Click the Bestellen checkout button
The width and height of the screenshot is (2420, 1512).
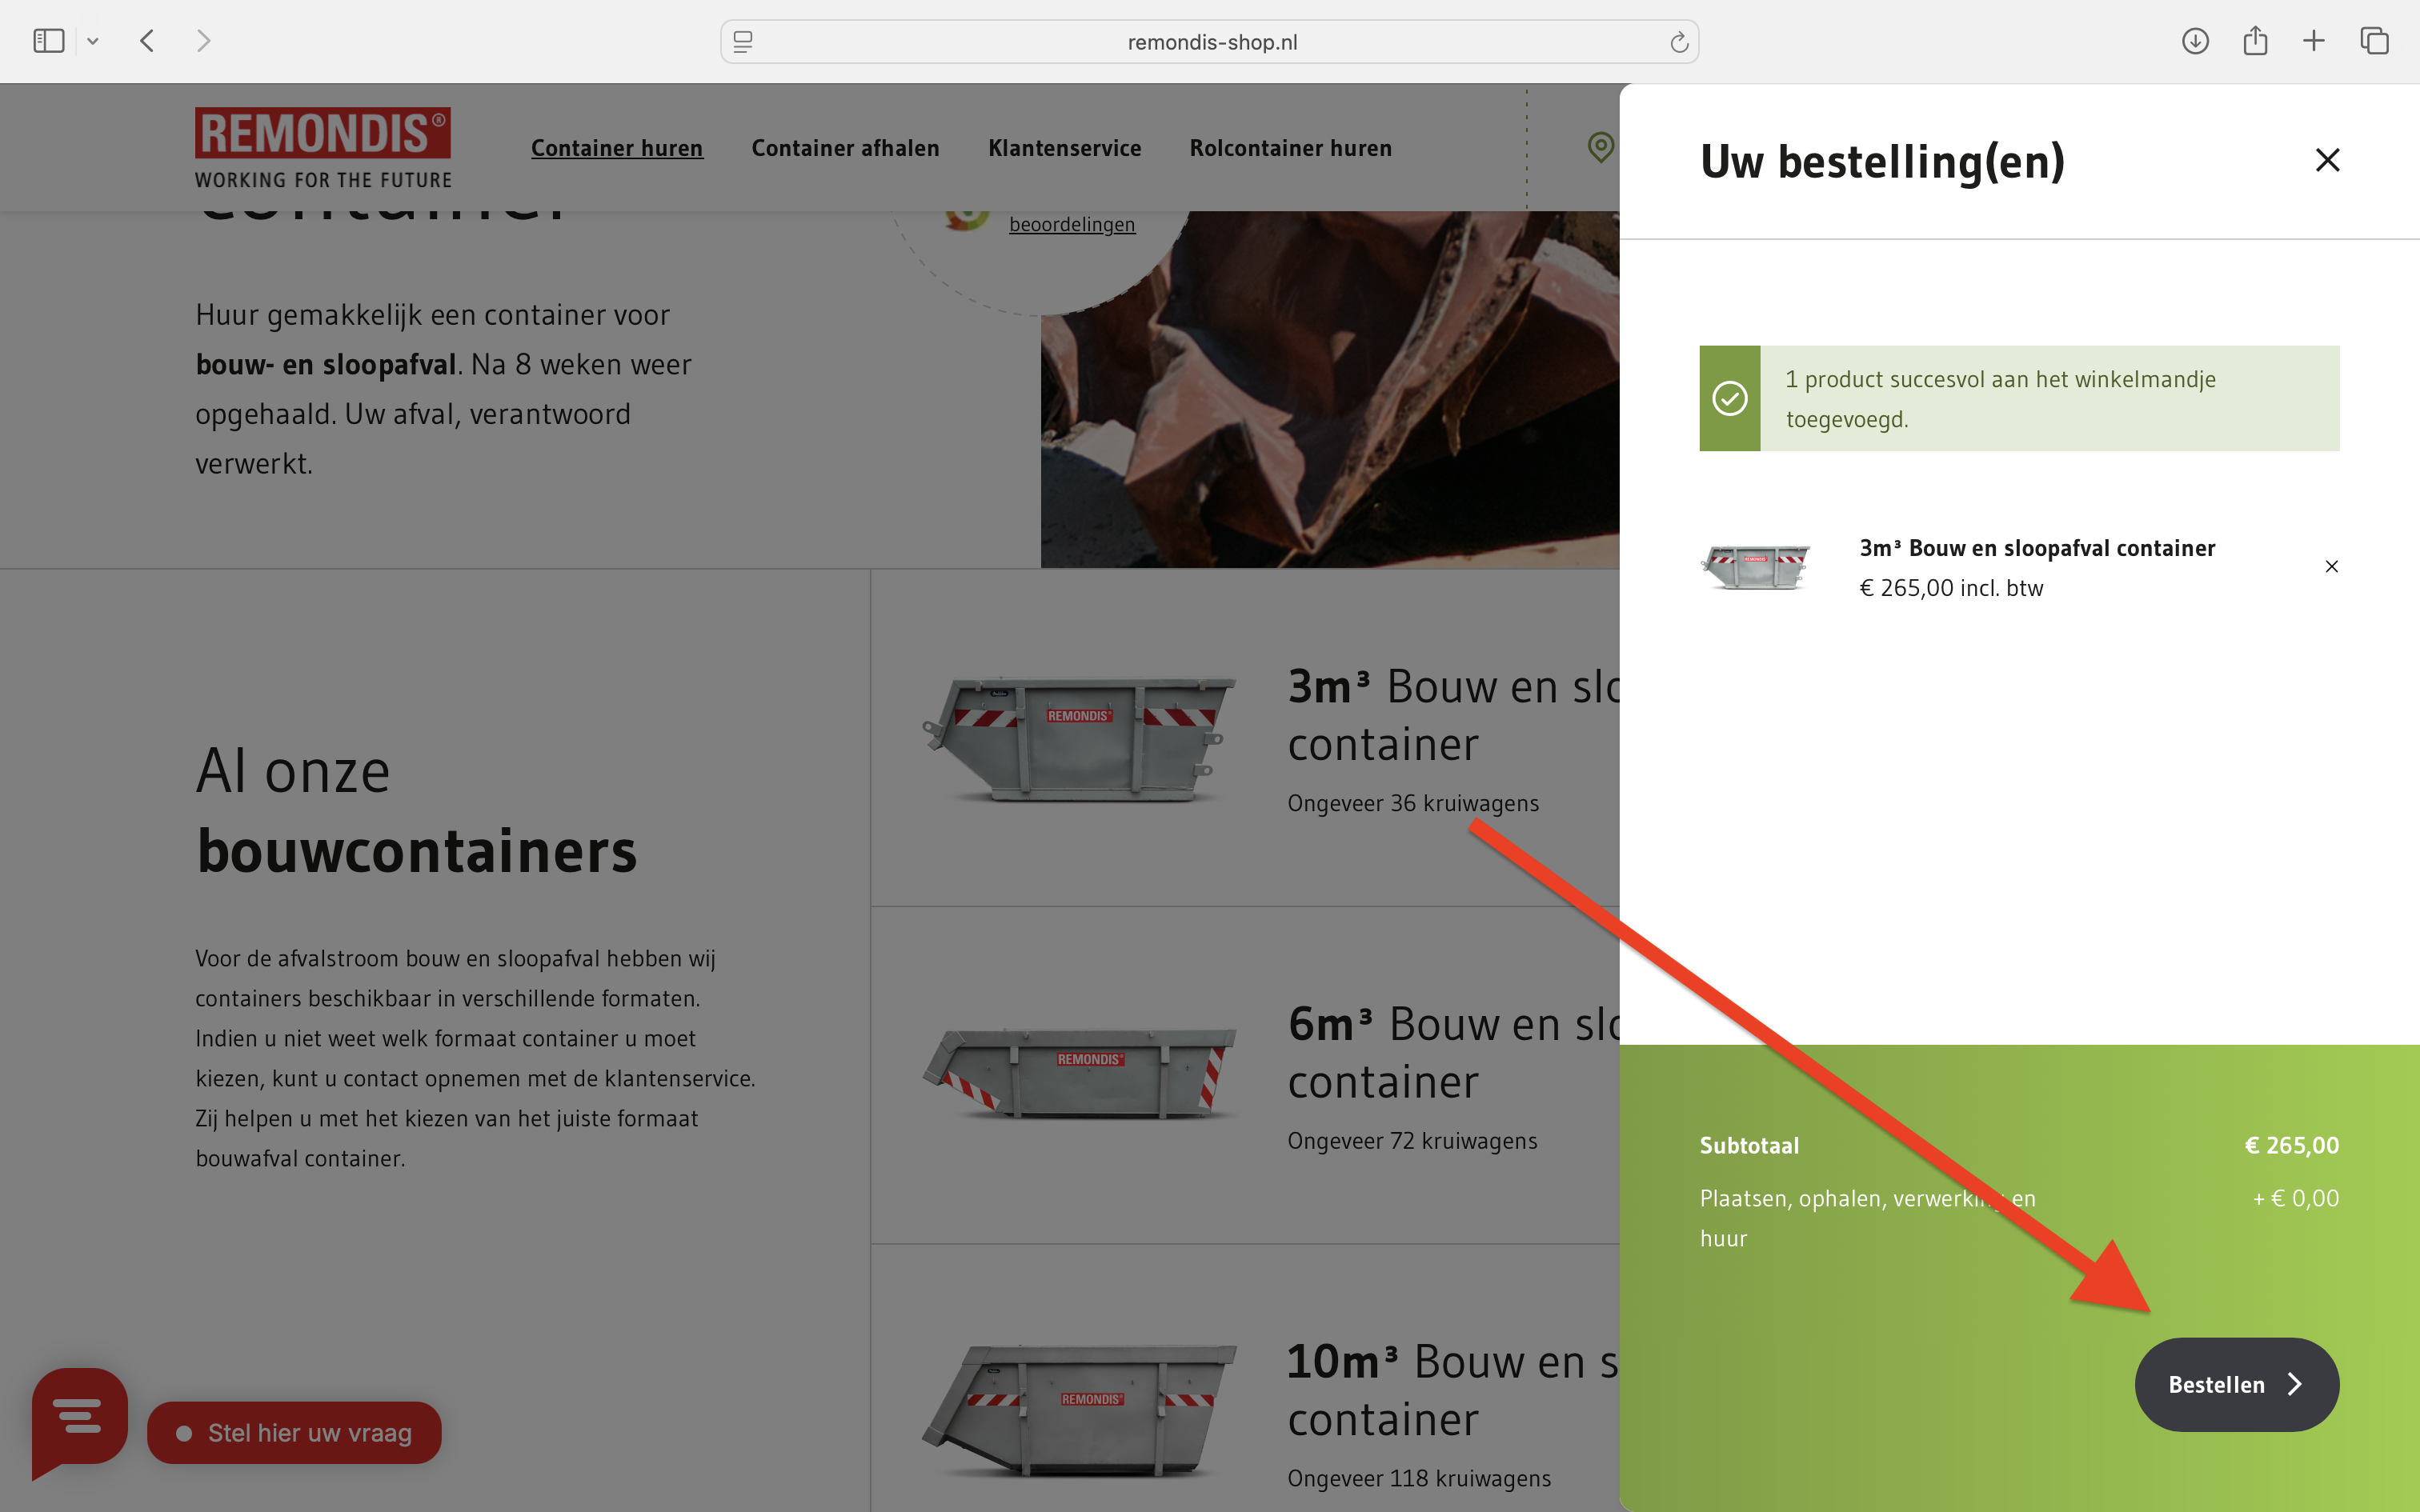point(2236,1384)
